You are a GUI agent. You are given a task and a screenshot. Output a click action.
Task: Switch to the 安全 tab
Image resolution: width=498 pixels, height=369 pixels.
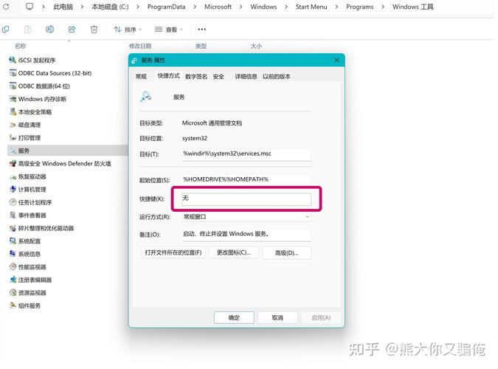click(x=218, y=76)
